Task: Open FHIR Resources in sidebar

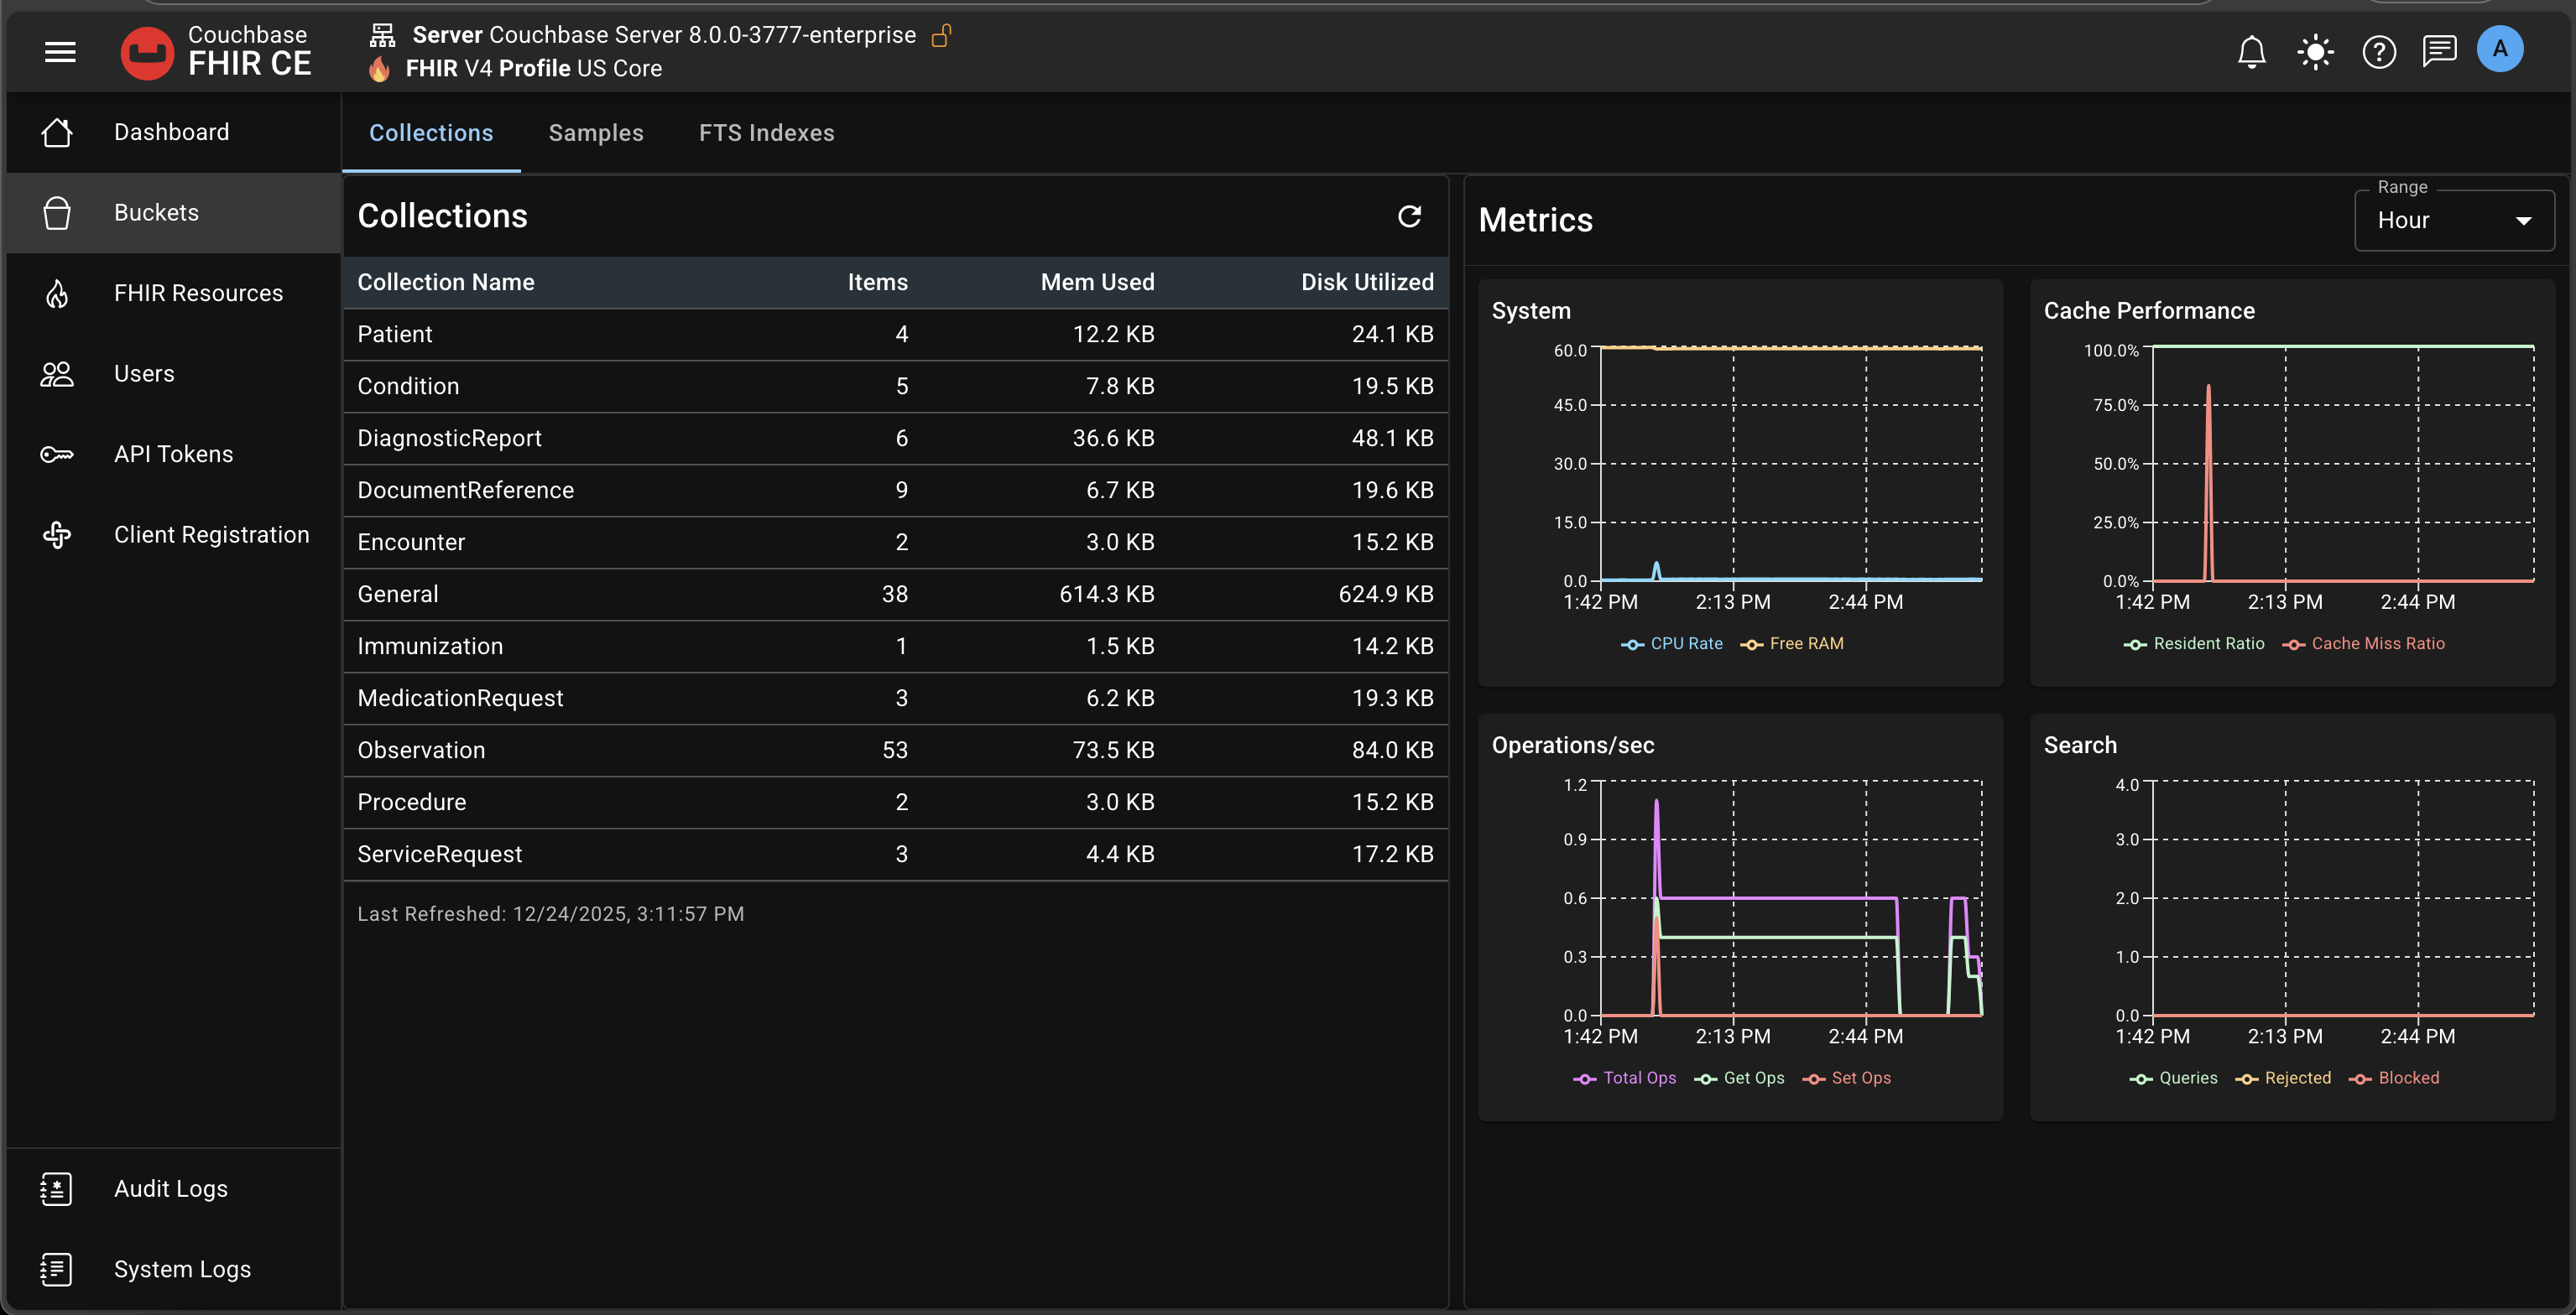Action: click(x=198, y=293)
